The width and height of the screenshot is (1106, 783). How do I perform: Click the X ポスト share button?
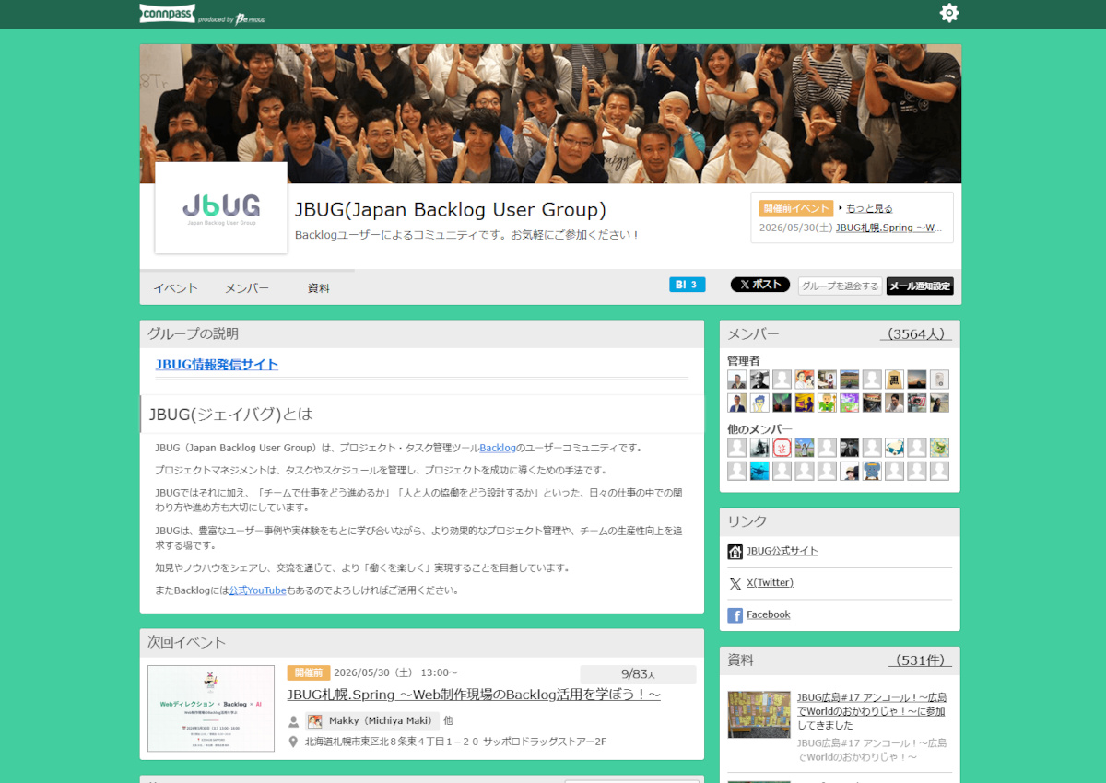(x=760, y=285)
